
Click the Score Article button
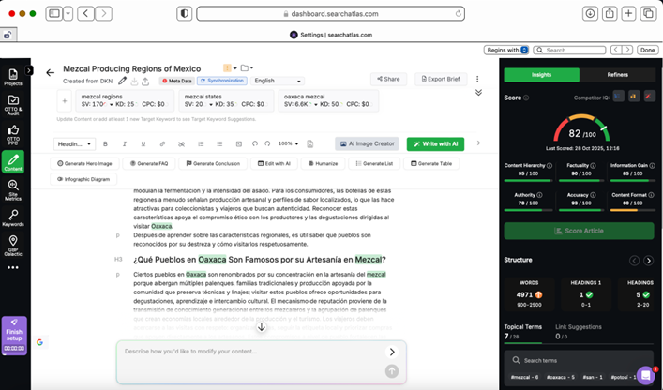coord(579,232)
